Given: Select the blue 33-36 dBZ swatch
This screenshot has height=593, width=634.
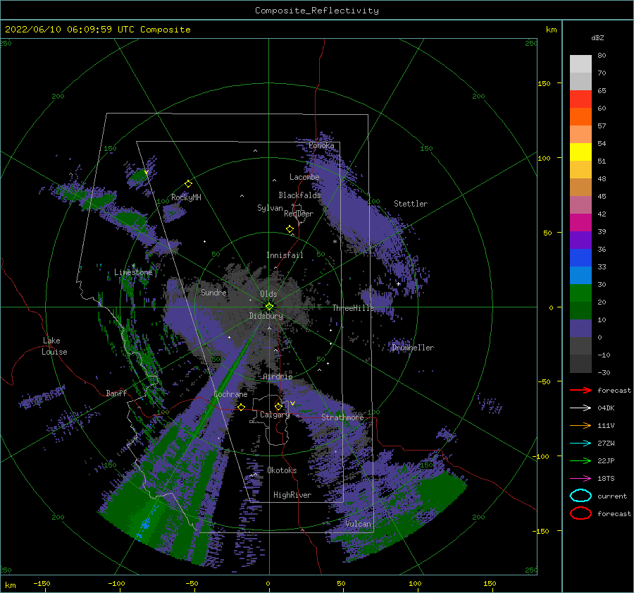Looking at the screenshot, I should point(580,258).
